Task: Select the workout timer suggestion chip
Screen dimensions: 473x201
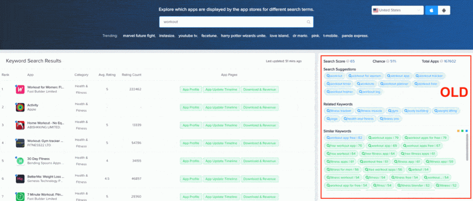Action: (x=339, y=83)
